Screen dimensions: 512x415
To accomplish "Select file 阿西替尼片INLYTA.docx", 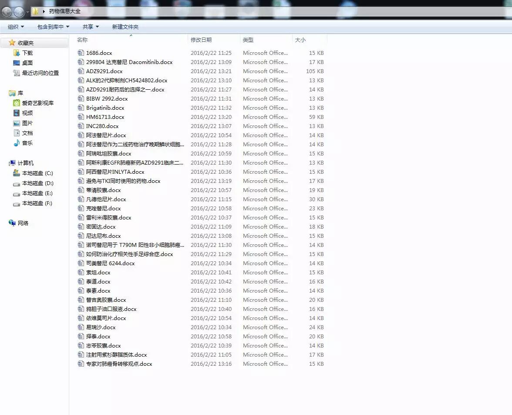I will 115,172.
